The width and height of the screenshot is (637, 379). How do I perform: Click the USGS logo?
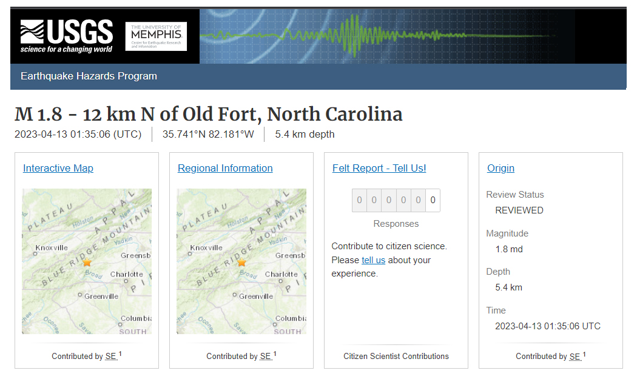point(67,36)
